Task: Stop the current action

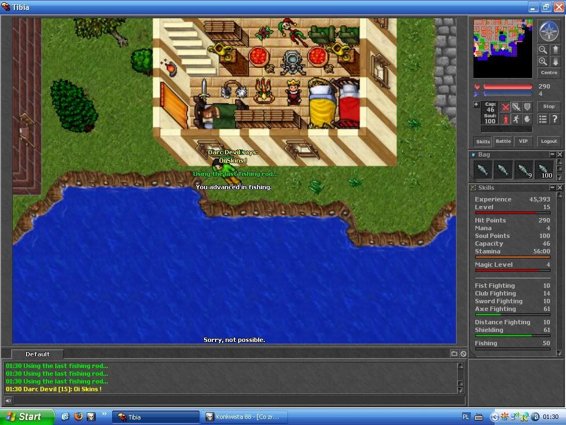Action: pos(549,107)
